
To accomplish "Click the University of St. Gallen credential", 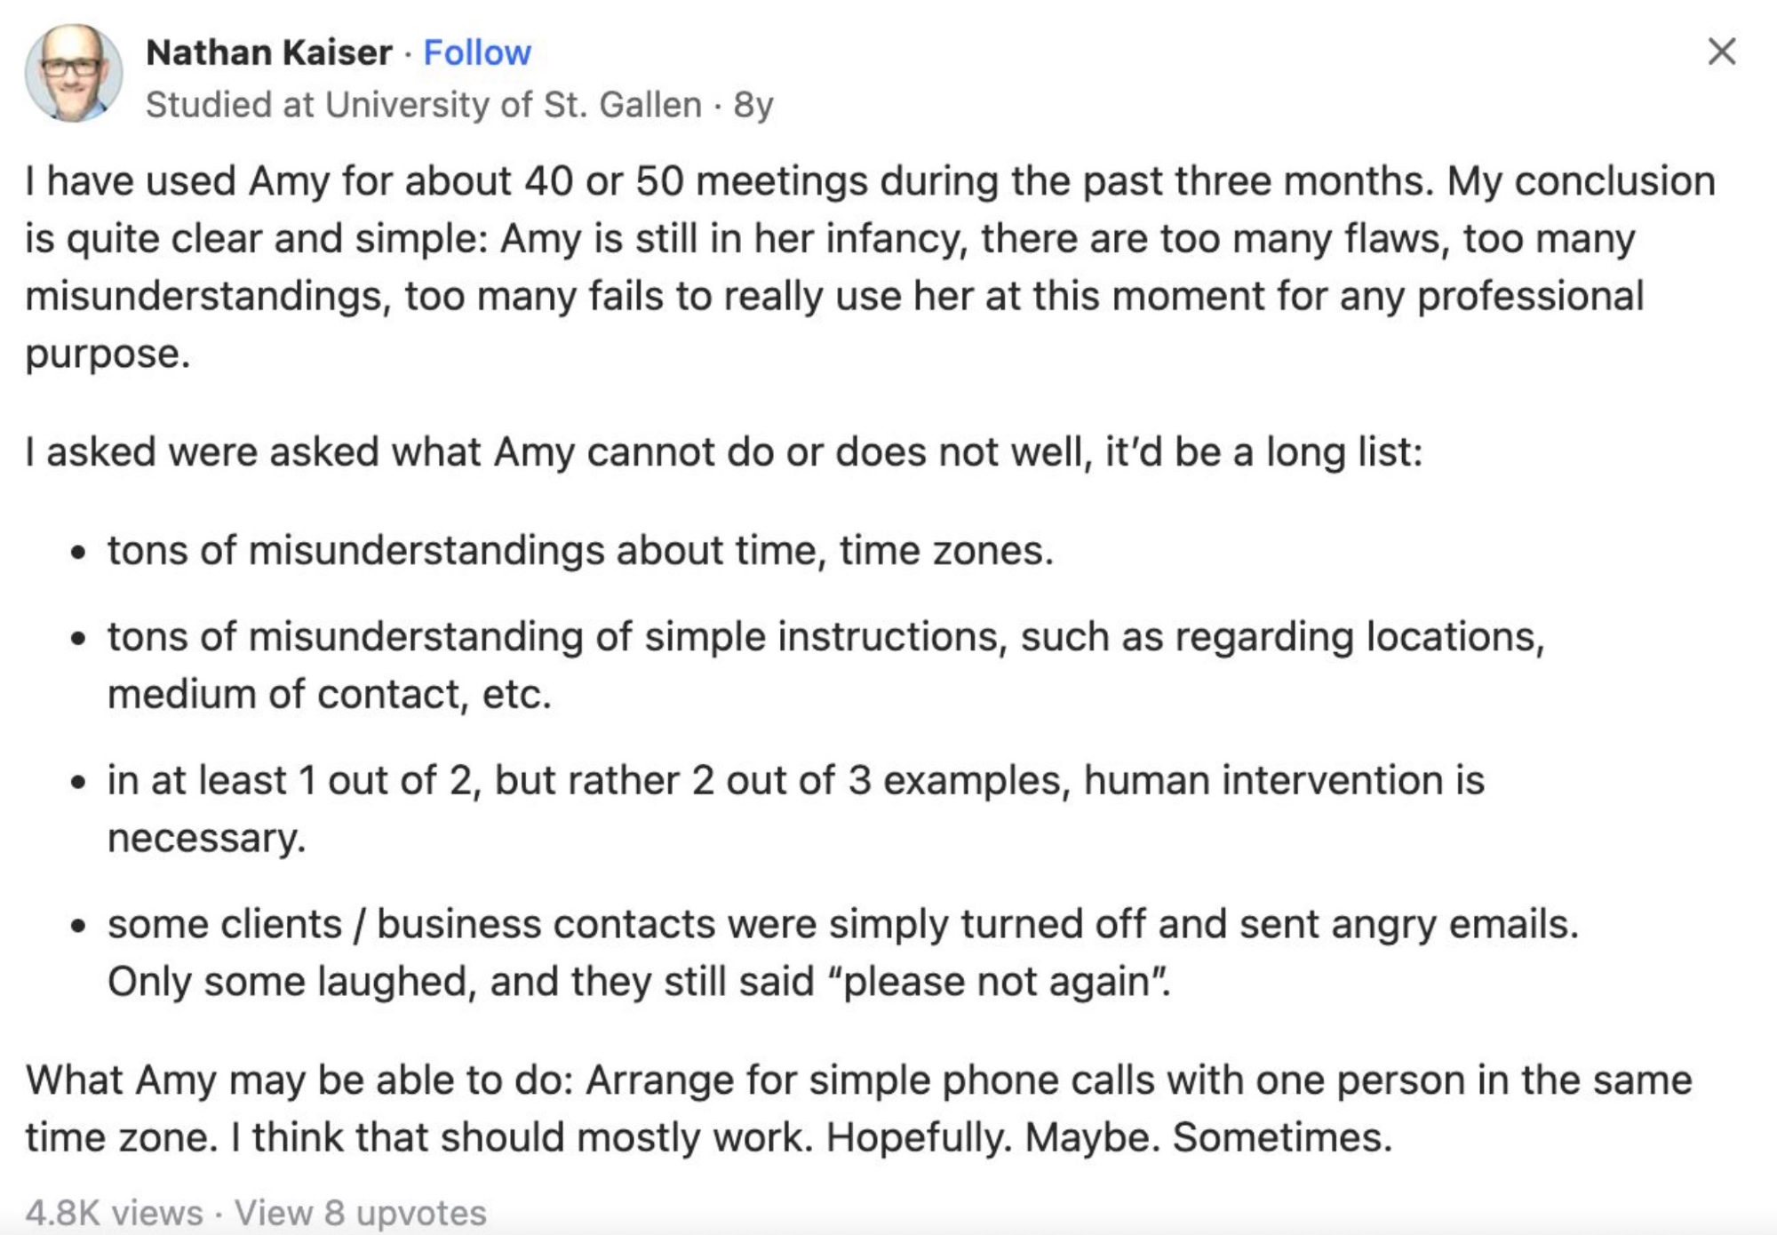I will click(423, 105).
